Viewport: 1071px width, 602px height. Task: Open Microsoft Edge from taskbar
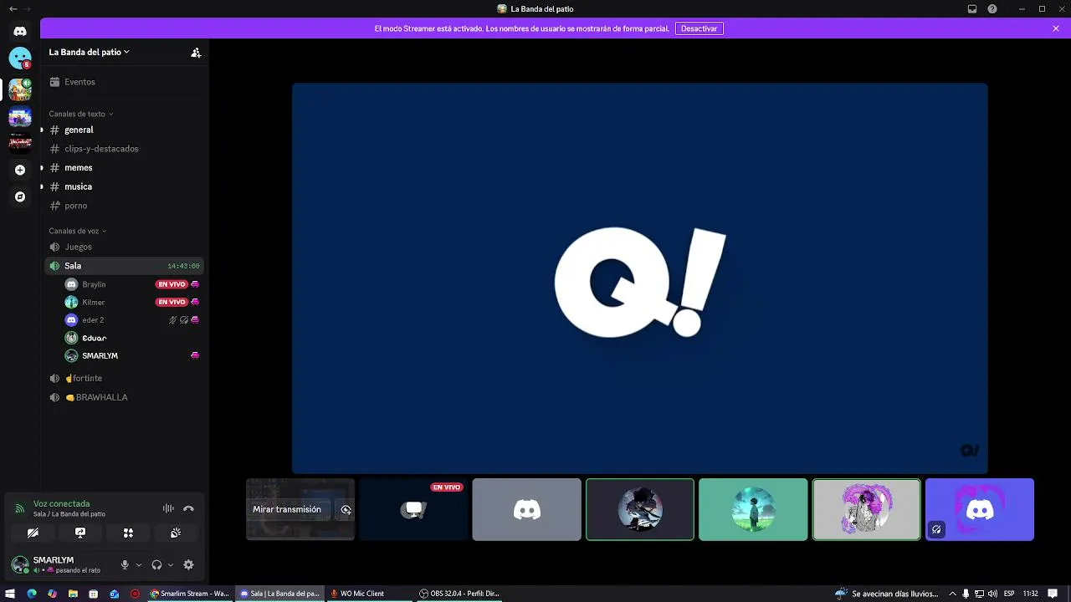tap(32, 594)
